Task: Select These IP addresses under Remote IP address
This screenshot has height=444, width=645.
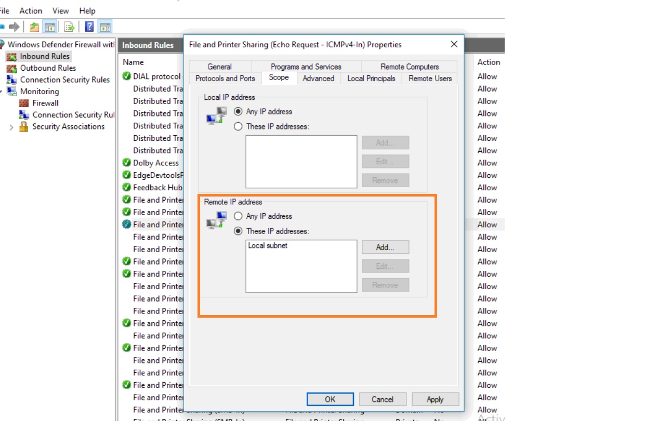Action: [238, 231]
